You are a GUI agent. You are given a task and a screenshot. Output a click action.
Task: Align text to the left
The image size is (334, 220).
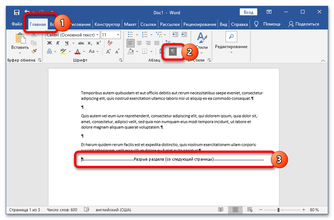coord(130,43)
